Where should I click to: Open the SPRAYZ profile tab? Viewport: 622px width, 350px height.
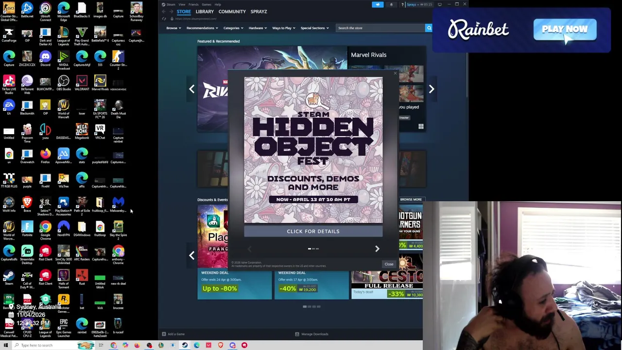(259, 11)
